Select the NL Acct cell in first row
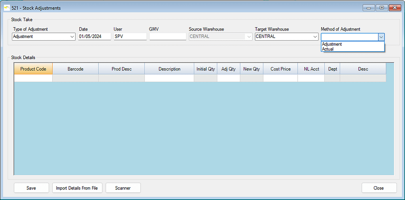405x200 pixels. click(x=311, y=79)
